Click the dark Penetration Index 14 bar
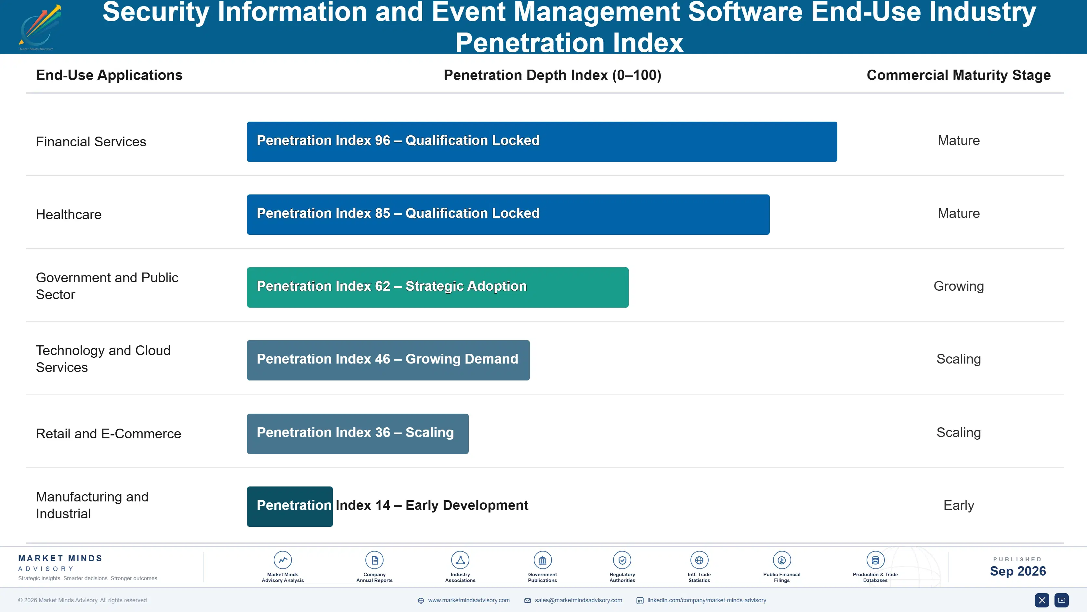Image resolution: width=1087 pixels, height=612 pixels. (x=290, y=507)
